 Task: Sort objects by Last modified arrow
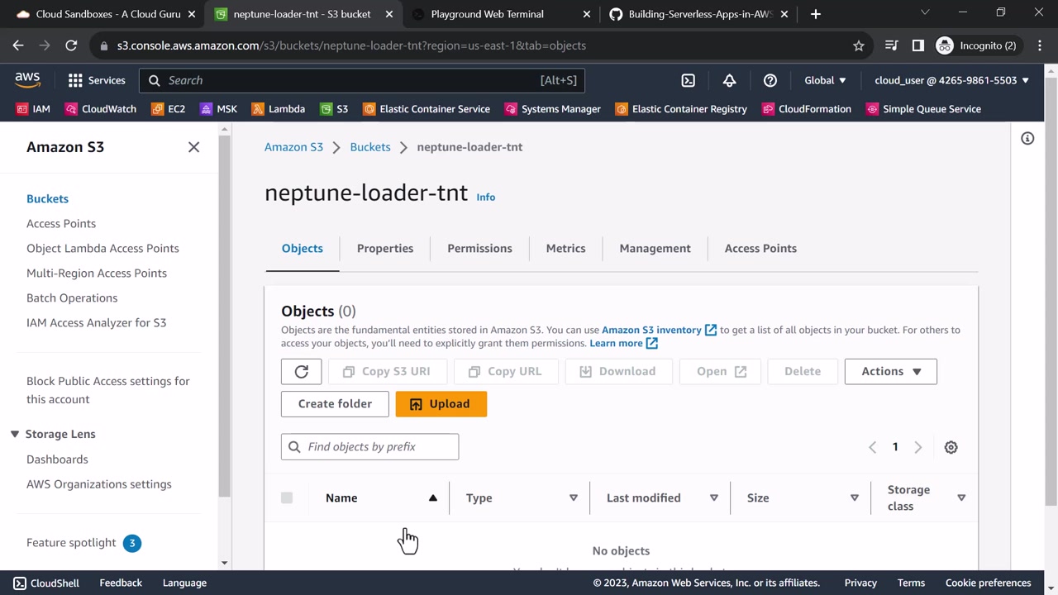pyautogui.click(x=713, y=497)
